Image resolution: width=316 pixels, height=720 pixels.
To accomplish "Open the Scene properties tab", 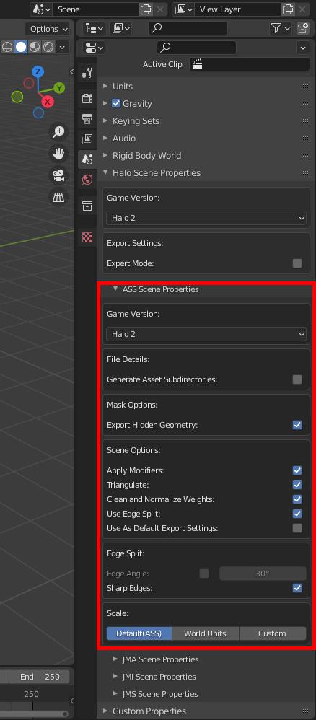I will coord(87,159).
